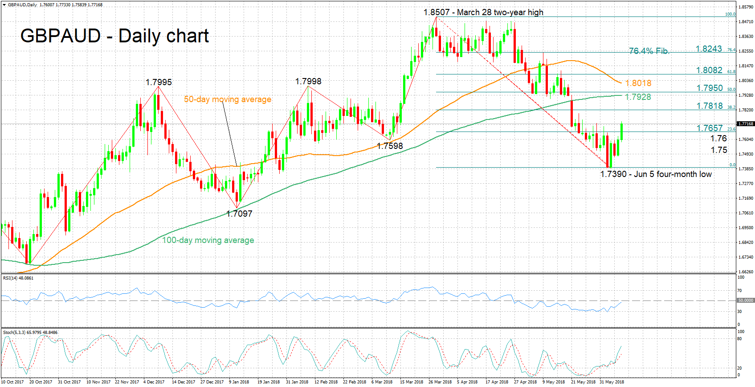
Task: Click the '22 Feb 2018' date label
Action: [x=355, y=382]
